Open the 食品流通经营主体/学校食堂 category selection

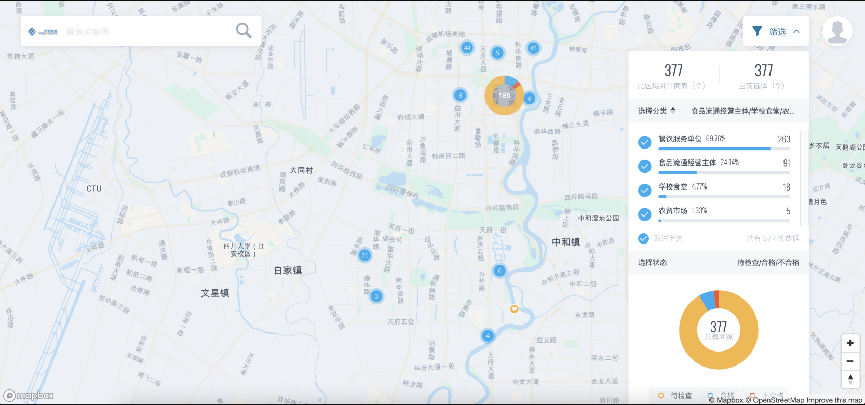tap(743, 111)
